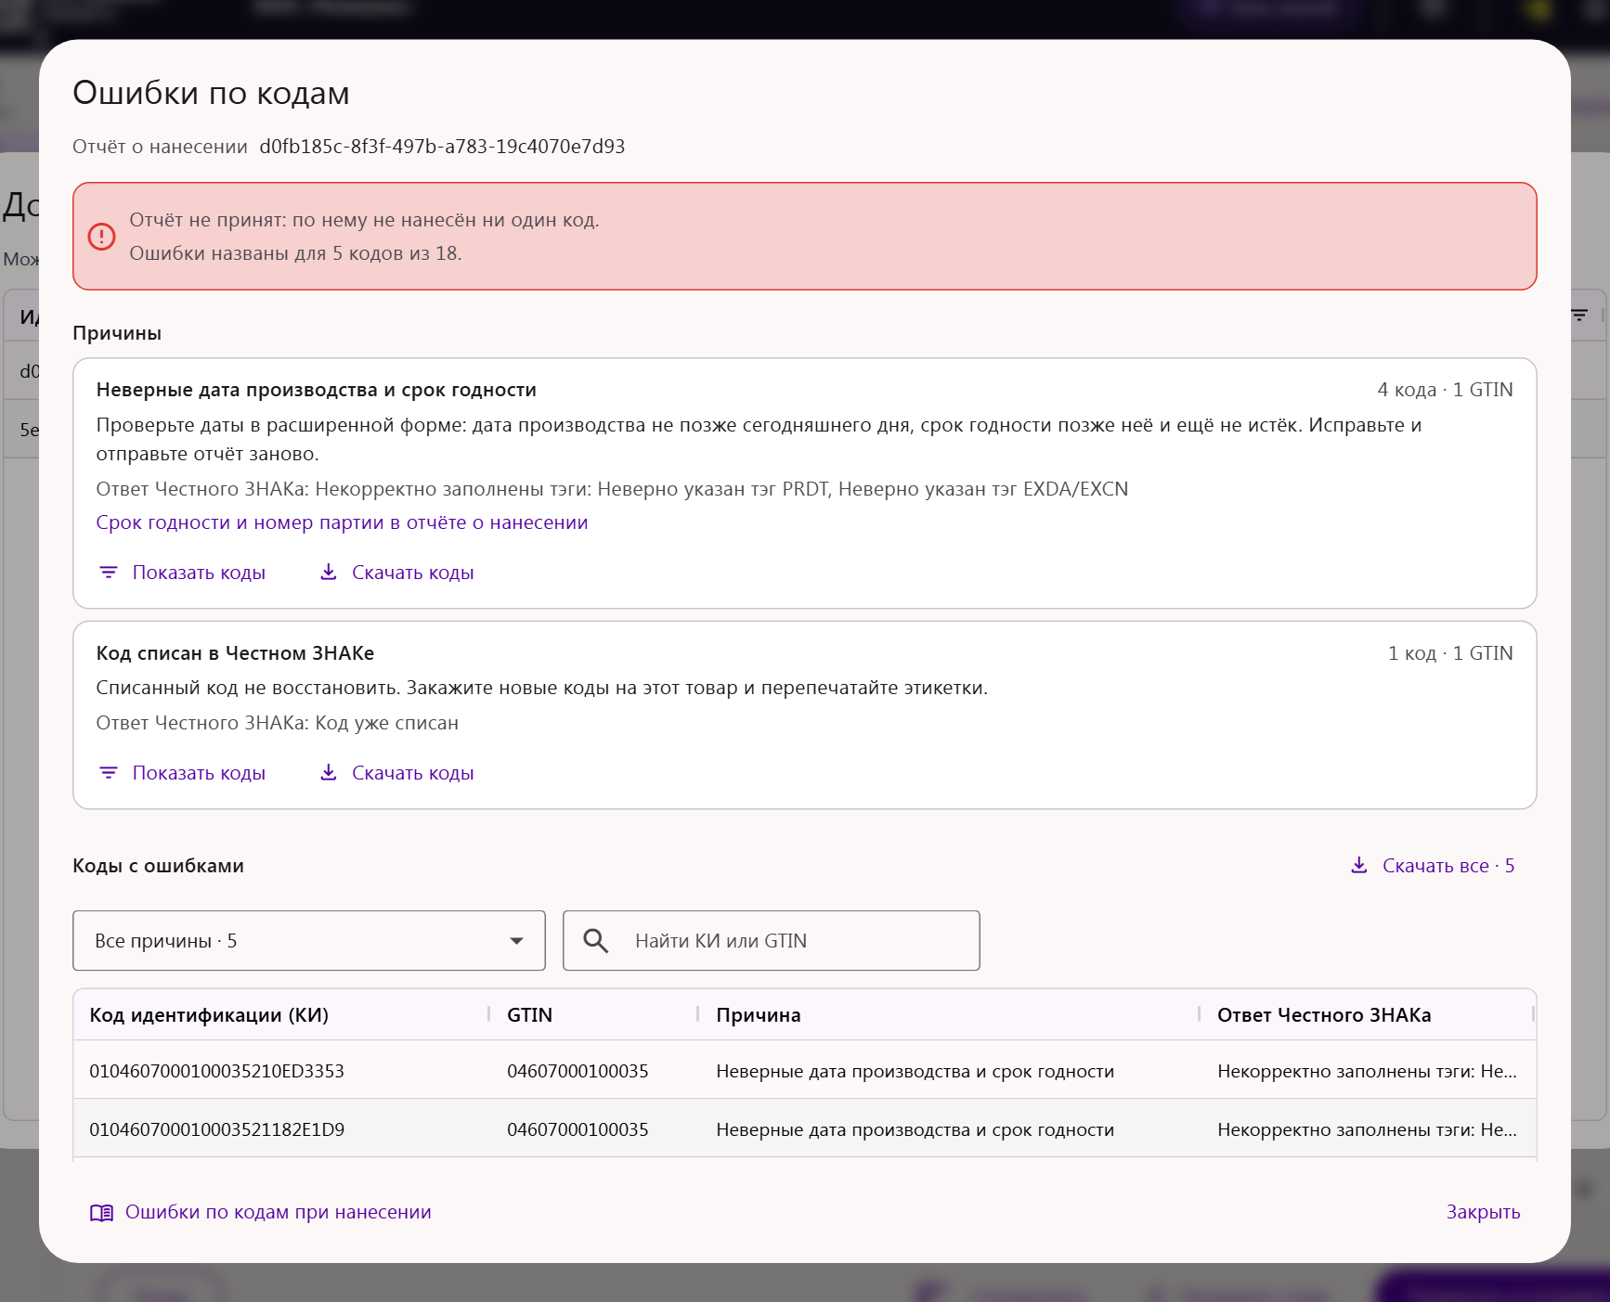Screen dimensions: 1610x1302
Task: Select code 0104607000100035210ED3353
Action: [216, 1071]
